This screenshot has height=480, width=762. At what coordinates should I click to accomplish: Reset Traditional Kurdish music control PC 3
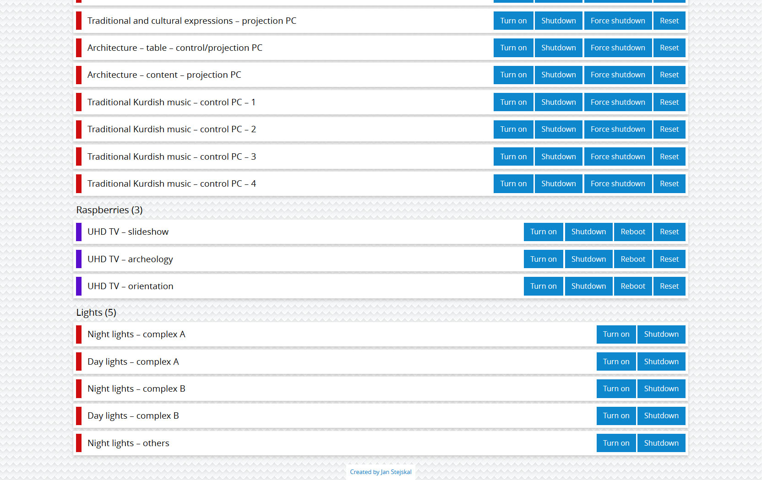669,156
